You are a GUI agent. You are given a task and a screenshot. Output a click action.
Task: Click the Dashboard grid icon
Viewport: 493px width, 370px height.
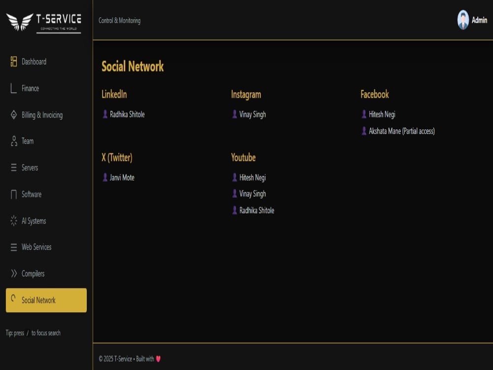[13, 61]
